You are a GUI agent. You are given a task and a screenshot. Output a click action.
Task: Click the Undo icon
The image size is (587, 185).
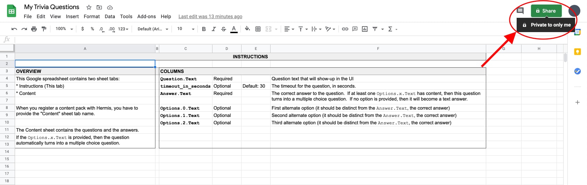pos(14,29)
